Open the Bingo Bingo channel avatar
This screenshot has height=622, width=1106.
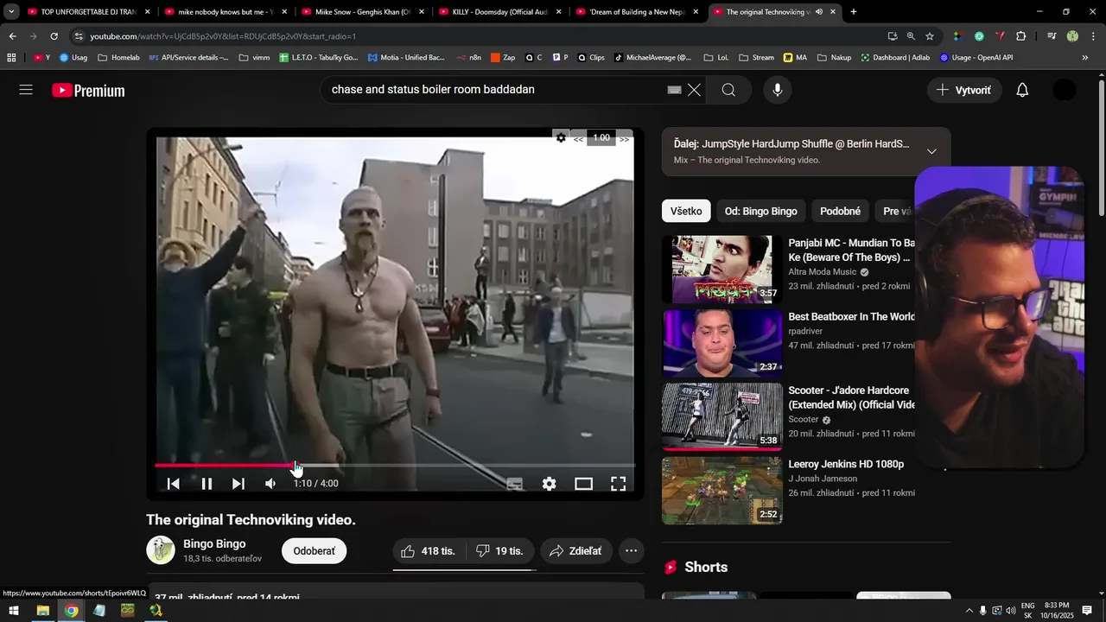tap(161, 550)
